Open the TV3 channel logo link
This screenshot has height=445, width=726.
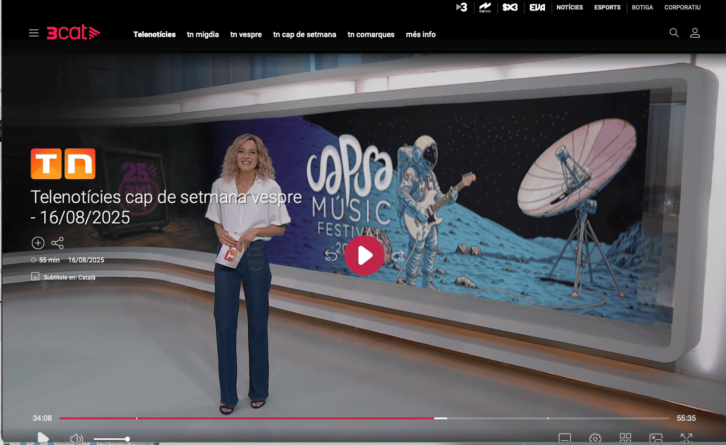[x=462, y=7]
